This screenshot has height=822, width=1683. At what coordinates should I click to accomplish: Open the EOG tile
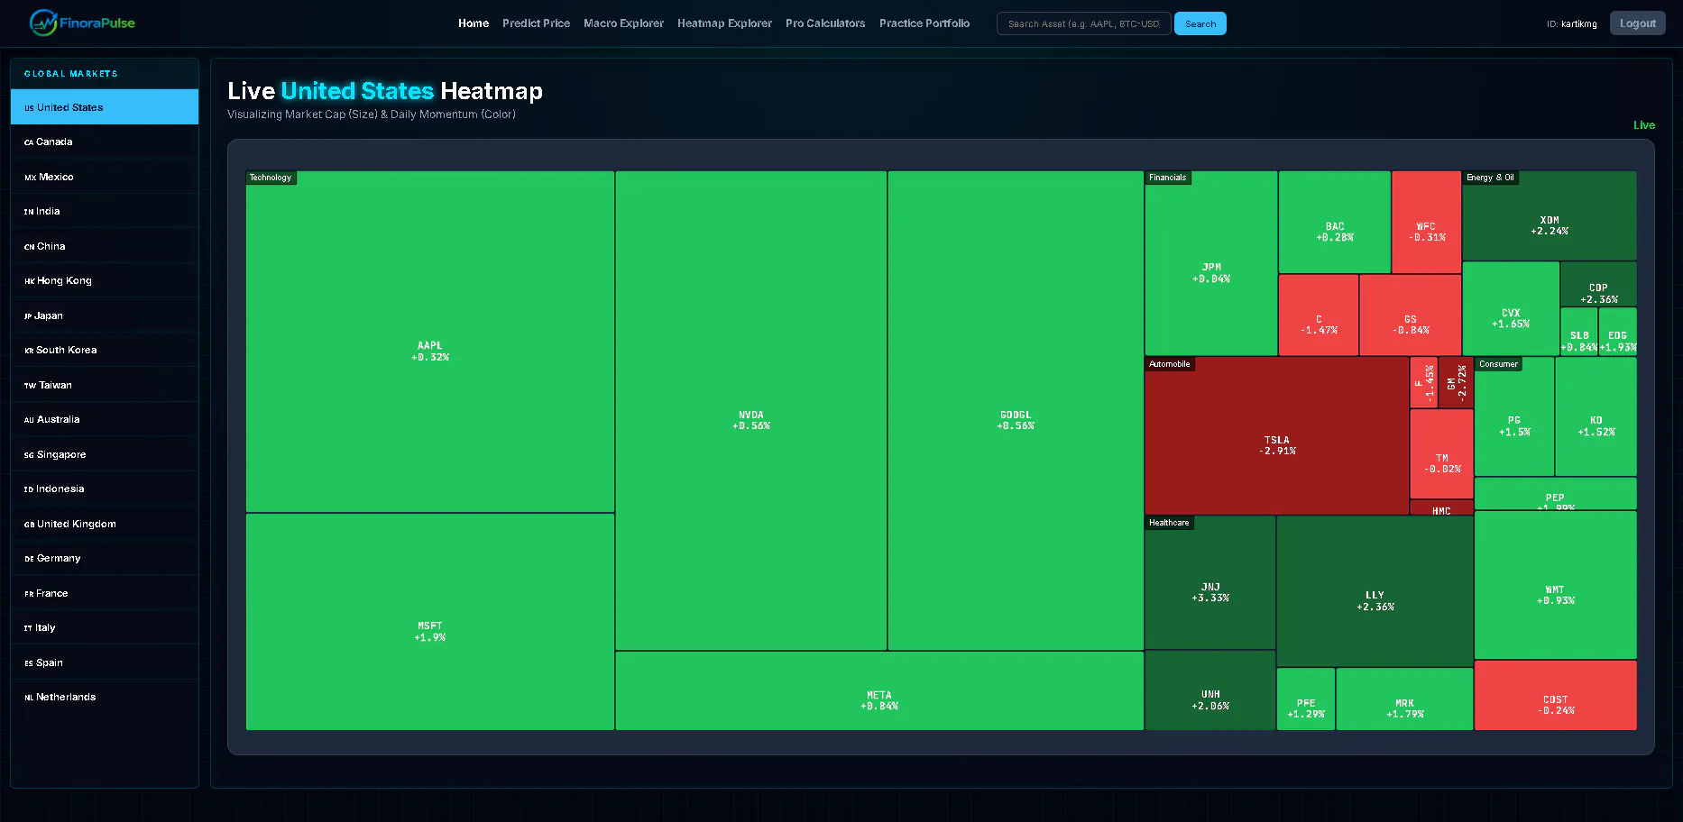click(1618, 332)
